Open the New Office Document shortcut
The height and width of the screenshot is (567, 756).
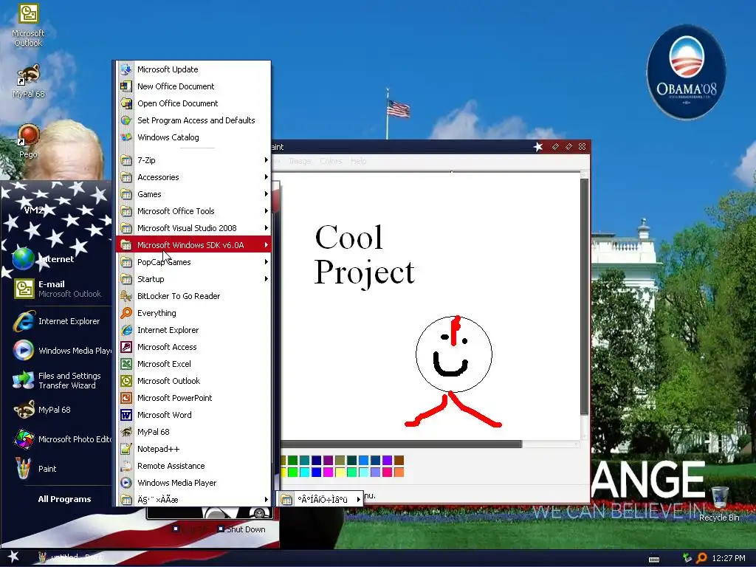(x=193, y=86)
